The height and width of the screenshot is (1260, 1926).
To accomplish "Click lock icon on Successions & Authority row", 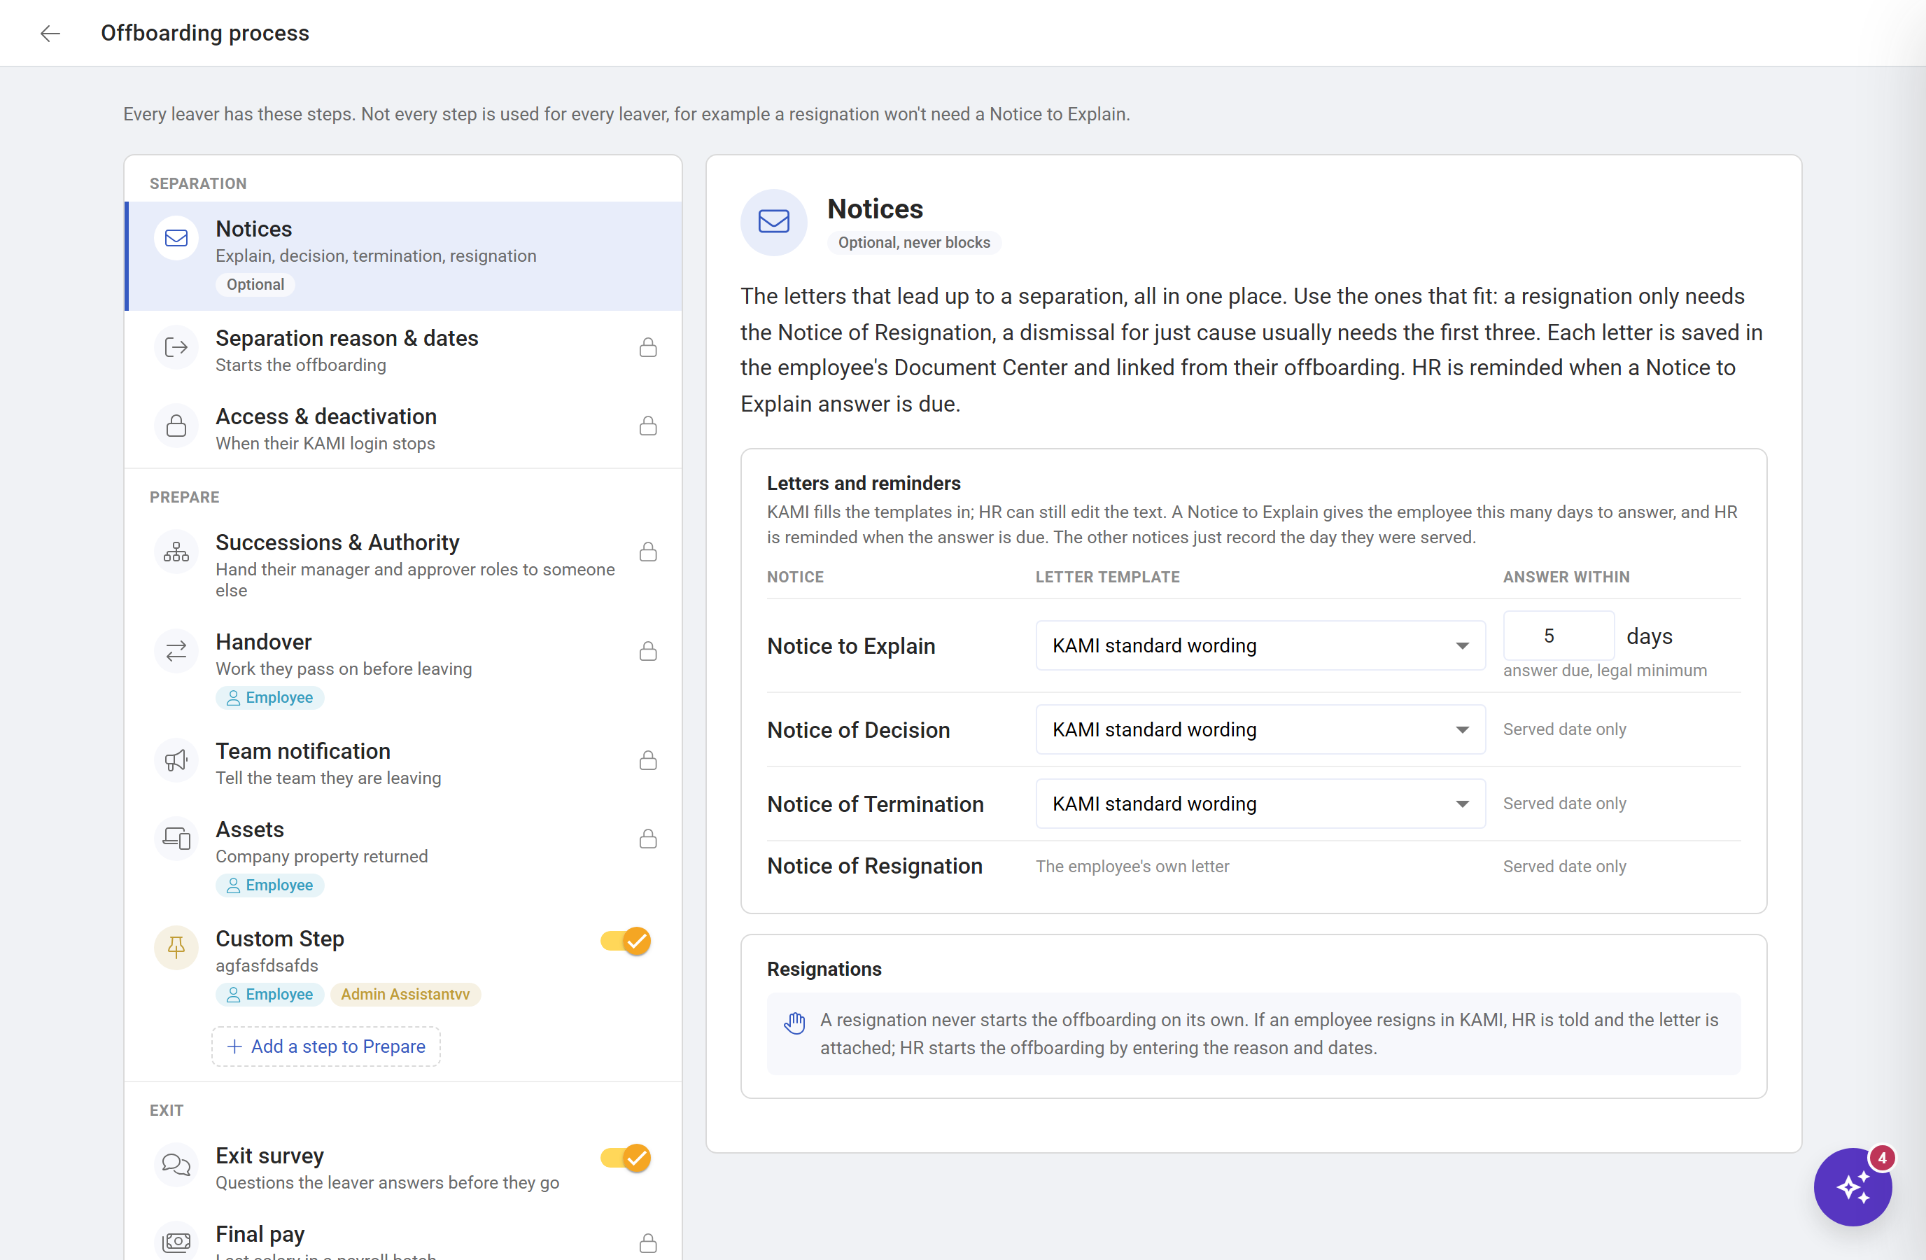I will point(648,553).
